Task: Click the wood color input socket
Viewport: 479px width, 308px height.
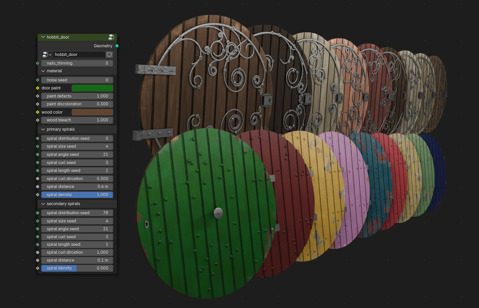Action: tap(38, 112)
